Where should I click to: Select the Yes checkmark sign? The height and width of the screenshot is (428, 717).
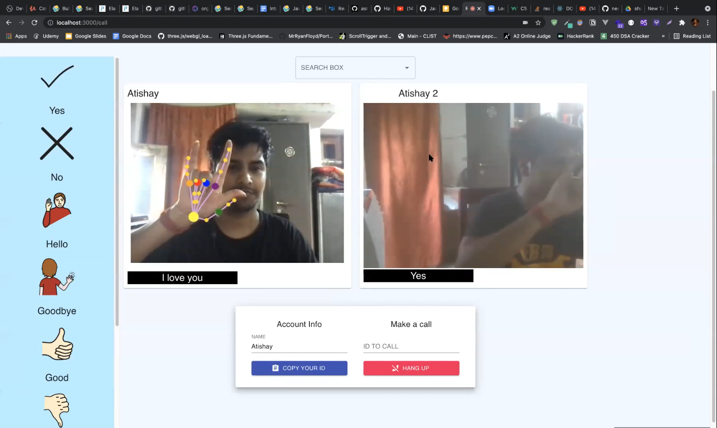pyautogui.click(x=57, y=77)
